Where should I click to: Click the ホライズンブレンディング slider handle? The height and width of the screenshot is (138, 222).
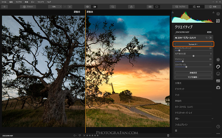[179, 51]
